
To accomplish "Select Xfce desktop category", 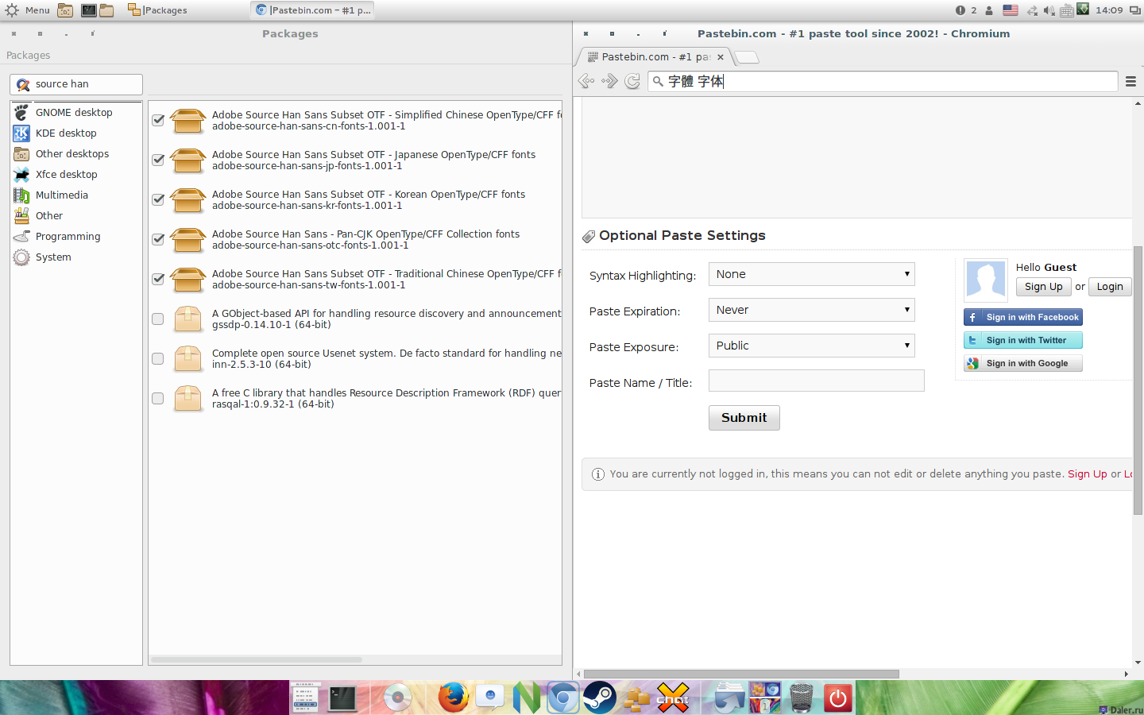I will [76, 175].
